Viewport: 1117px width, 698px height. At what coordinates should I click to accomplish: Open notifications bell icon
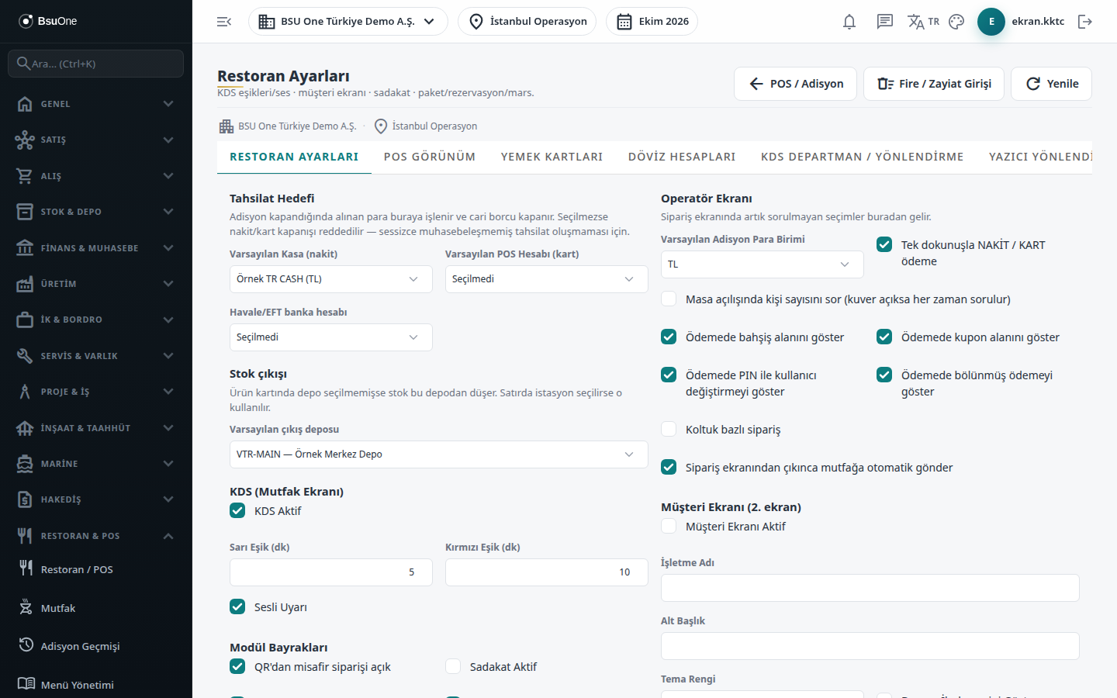coord(849,22)
